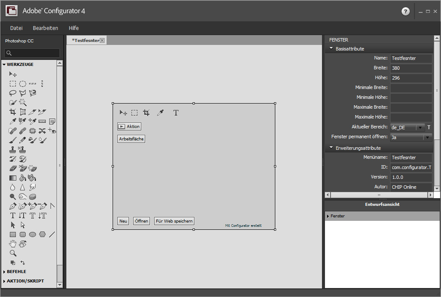441x297 pixels.
Task: Click the Für Web speichern button
Action: (174, 221)
